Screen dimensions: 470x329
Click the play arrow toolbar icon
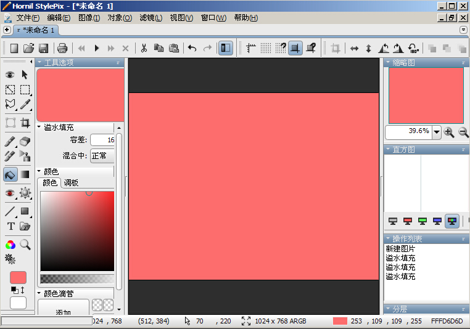click(x=96, y=48)
